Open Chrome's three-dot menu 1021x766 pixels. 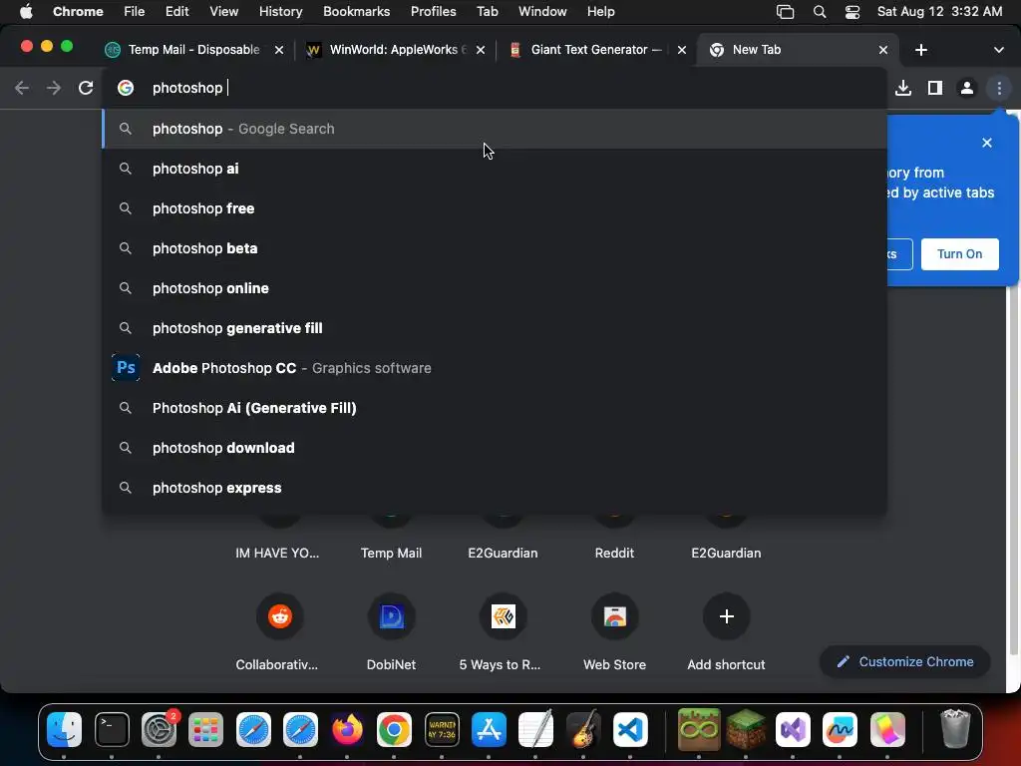coord(999,88)
